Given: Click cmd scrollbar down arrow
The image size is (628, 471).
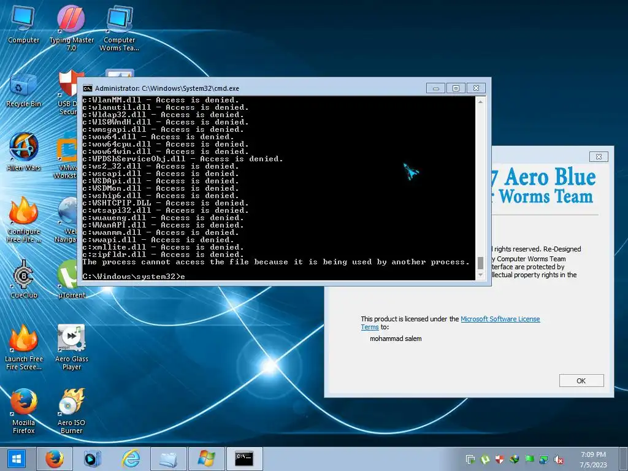Looking at the screenshot, I should 480,275.
